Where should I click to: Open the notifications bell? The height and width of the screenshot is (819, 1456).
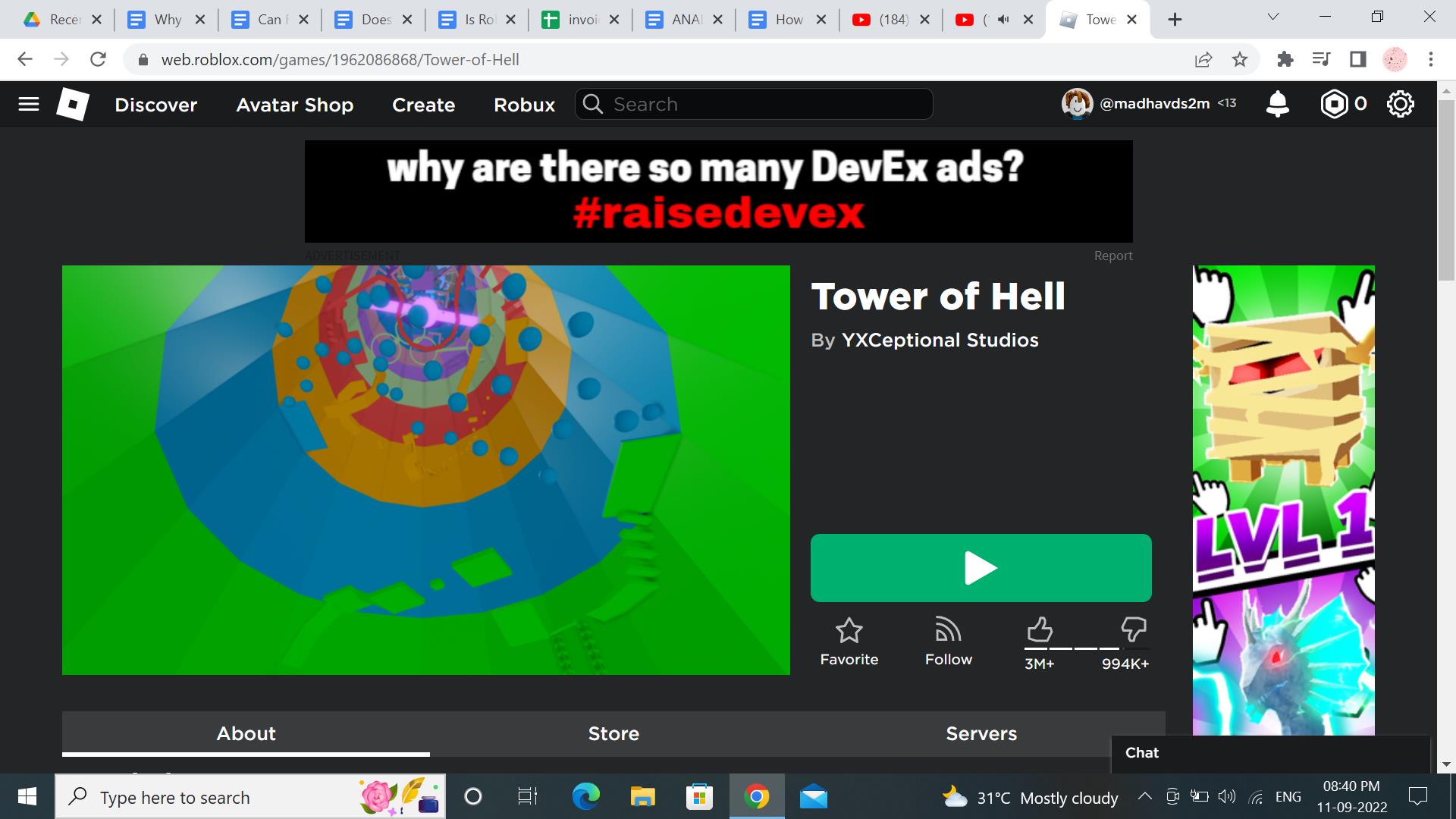pos(1278,104)
